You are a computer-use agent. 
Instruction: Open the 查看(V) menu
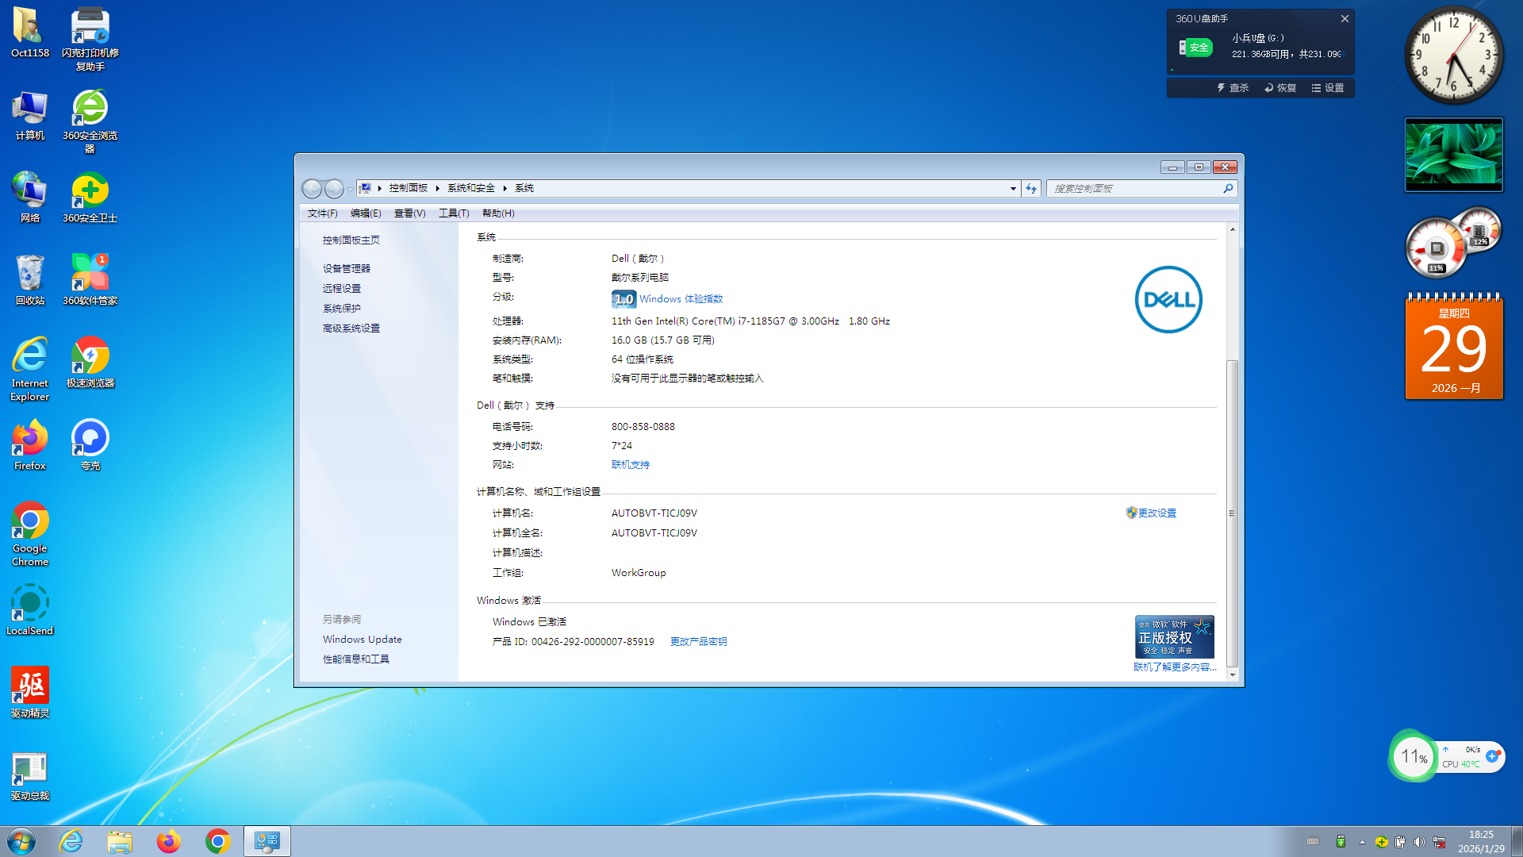[x=409, y=213]
